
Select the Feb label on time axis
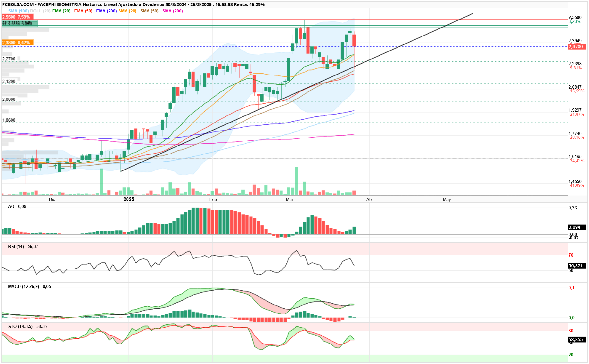(213, 200)
